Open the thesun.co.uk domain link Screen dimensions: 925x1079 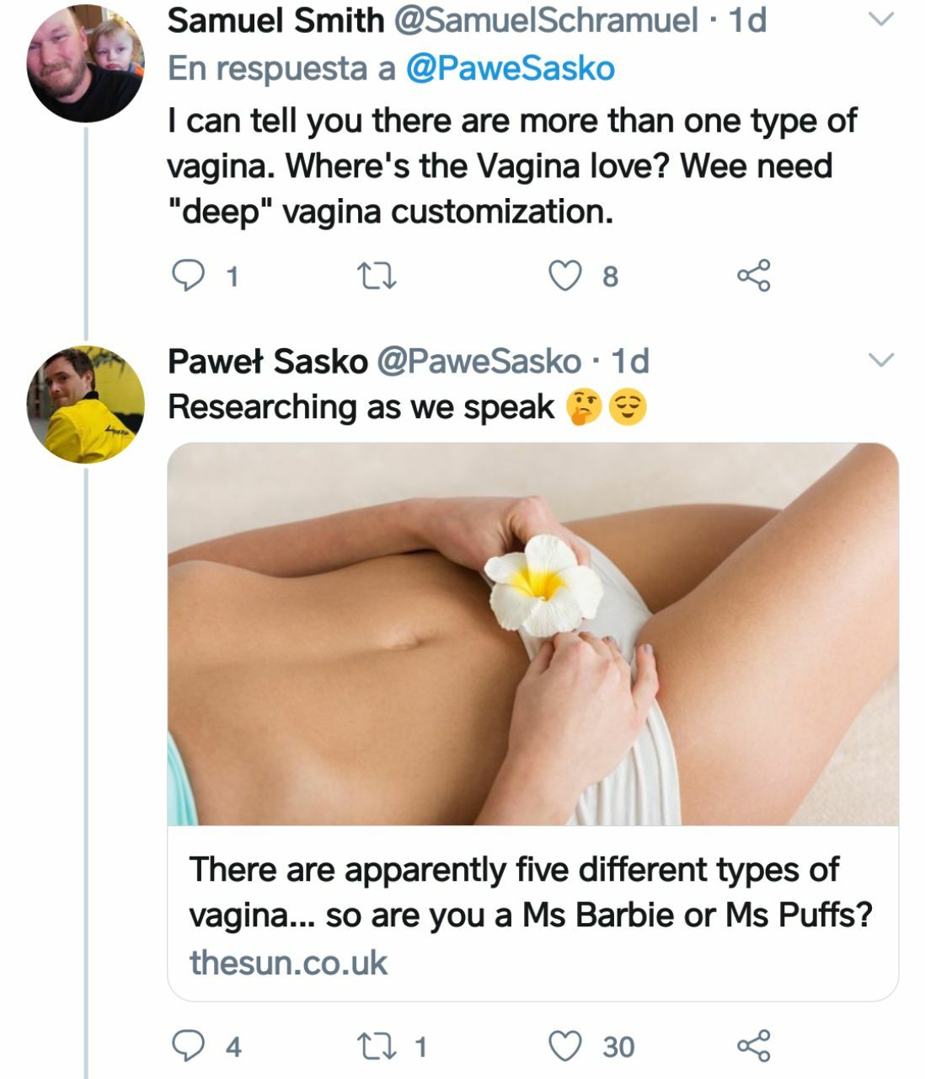click(x=288, y=962)
